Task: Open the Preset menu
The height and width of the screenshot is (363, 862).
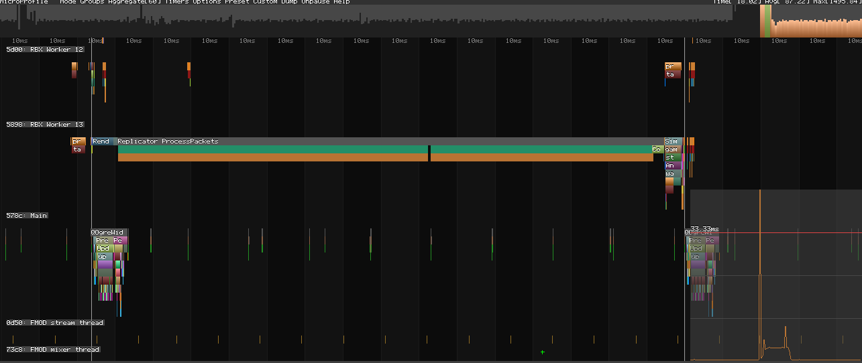Action: tap(237, 2)
